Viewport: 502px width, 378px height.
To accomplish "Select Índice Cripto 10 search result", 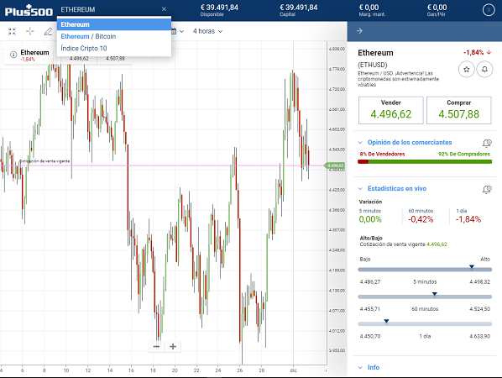I will 114,49.
